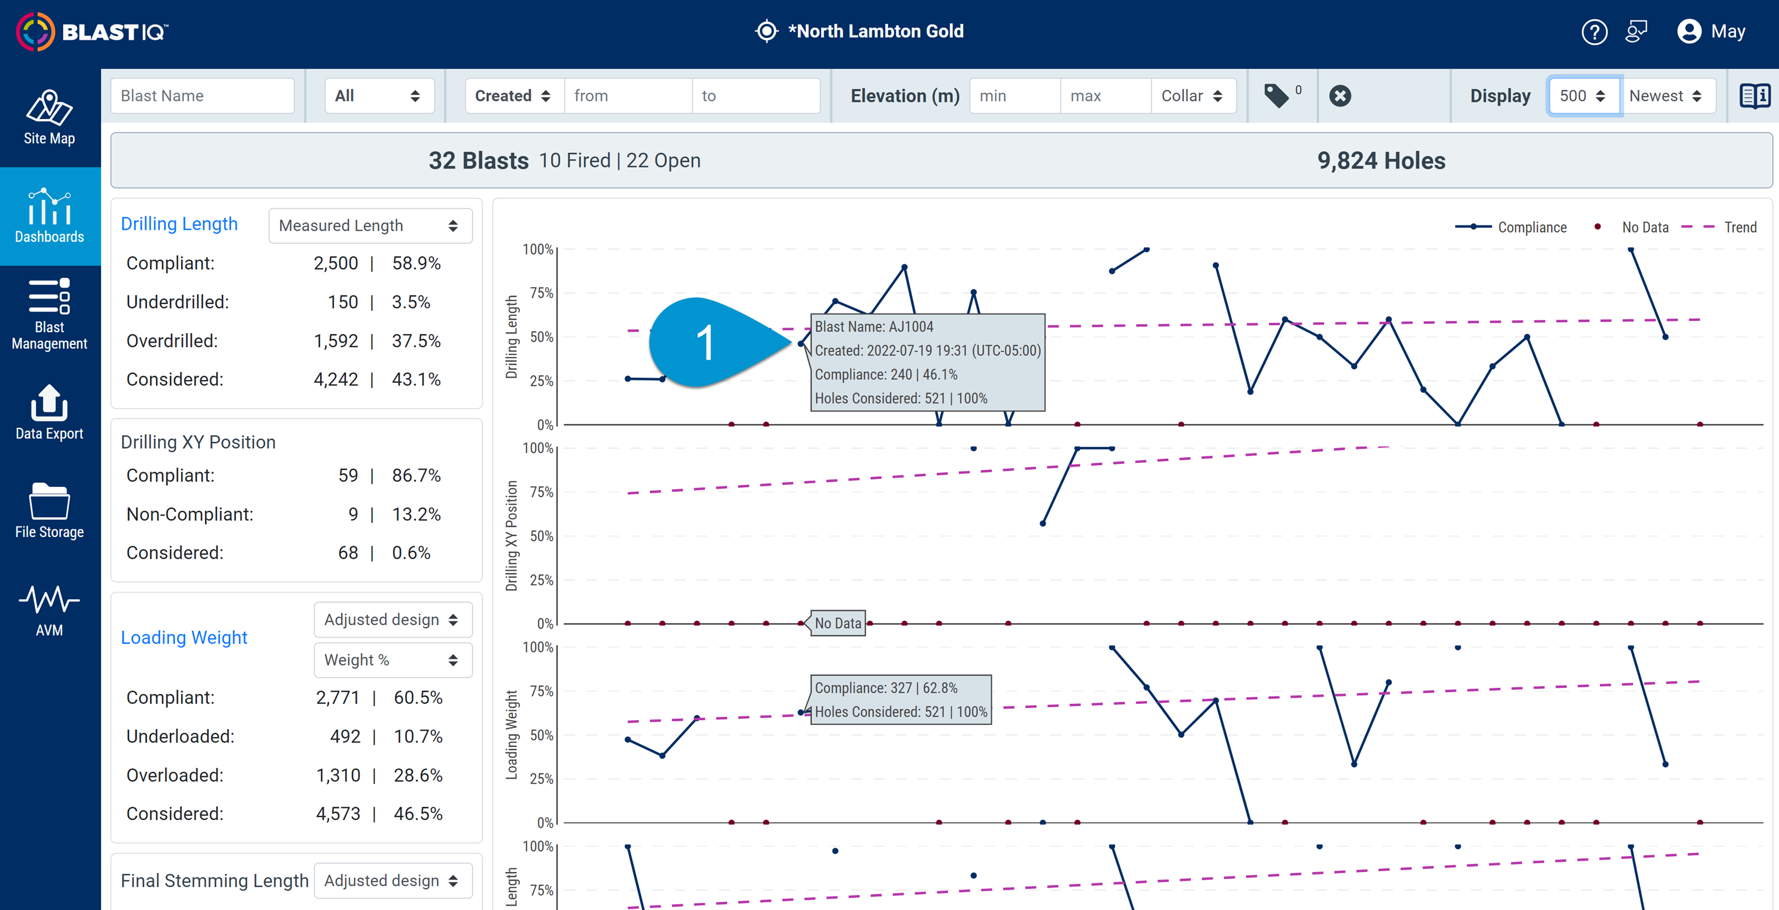Image resolution: width=1779 pixels, height=910 pixels.
Task: Click the BlastIQ logo icon
Action: coord(35,32)
